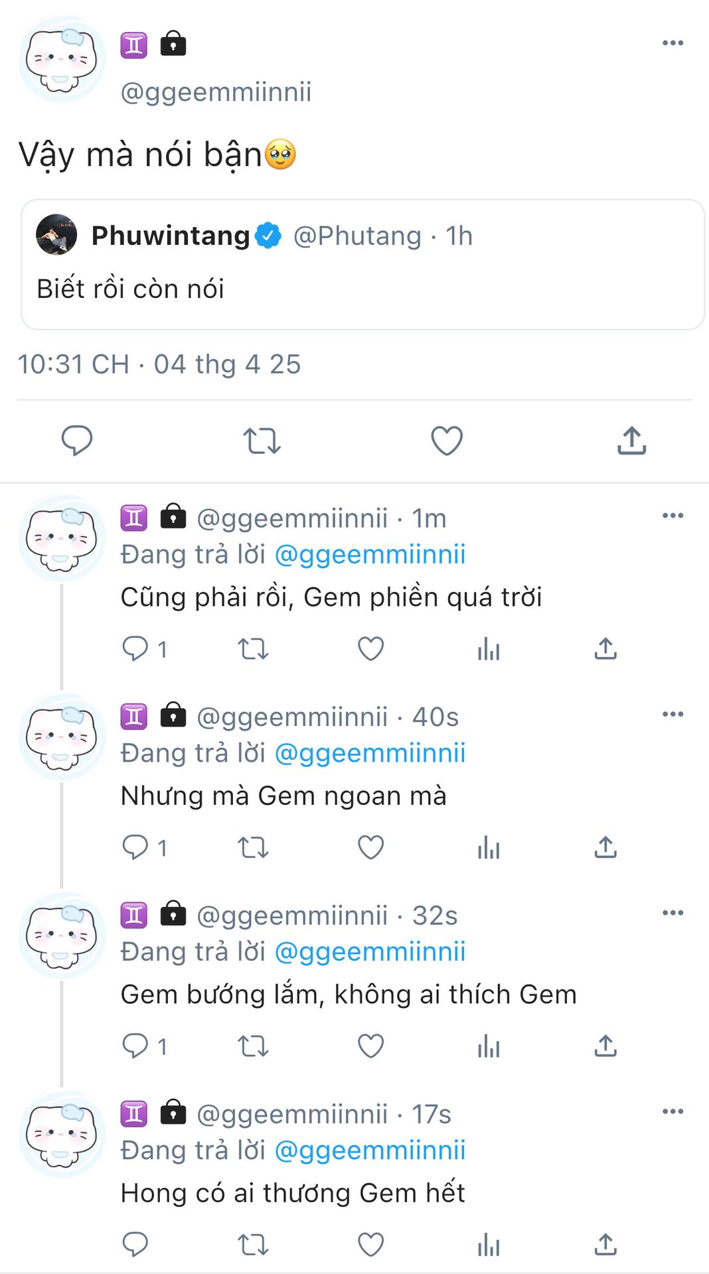Open more options on the 1m reply
Image resolution: width=709 pixels, height=1274 pixels.
click(x=672, y=516)
